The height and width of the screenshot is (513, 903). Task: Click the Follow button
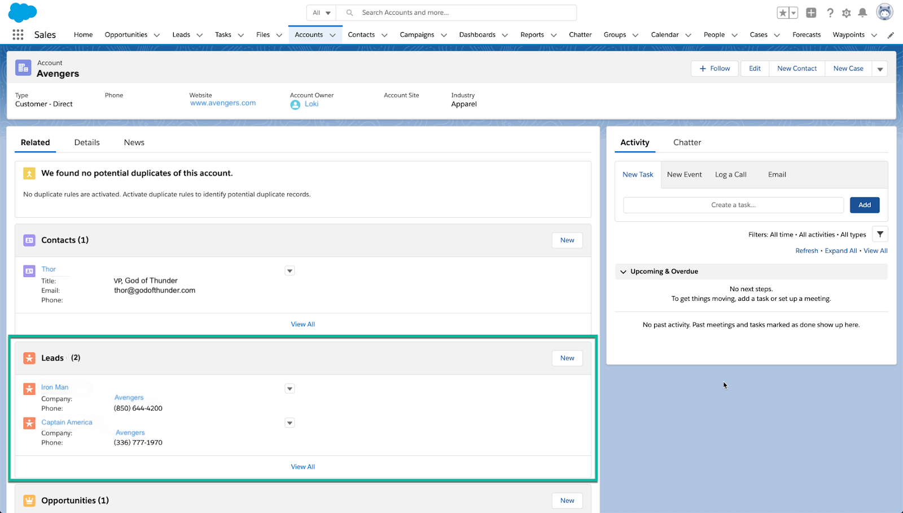(x=714, y=68)
